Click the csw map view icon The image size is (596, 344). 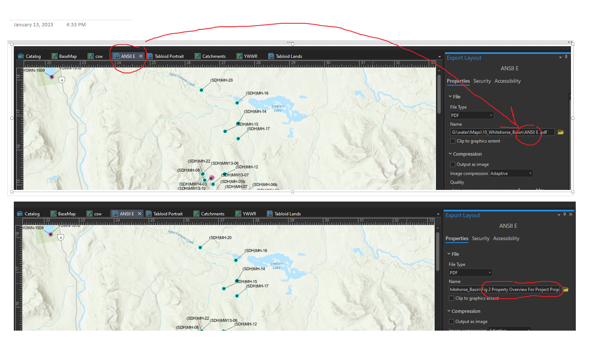click(90, 56)
